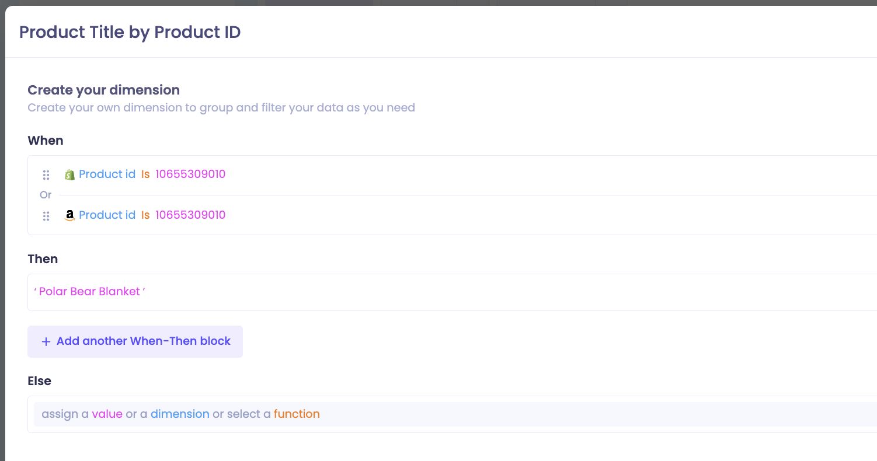
Task: Click the Amazon icon in the second condition
Action: click(69, 215)
